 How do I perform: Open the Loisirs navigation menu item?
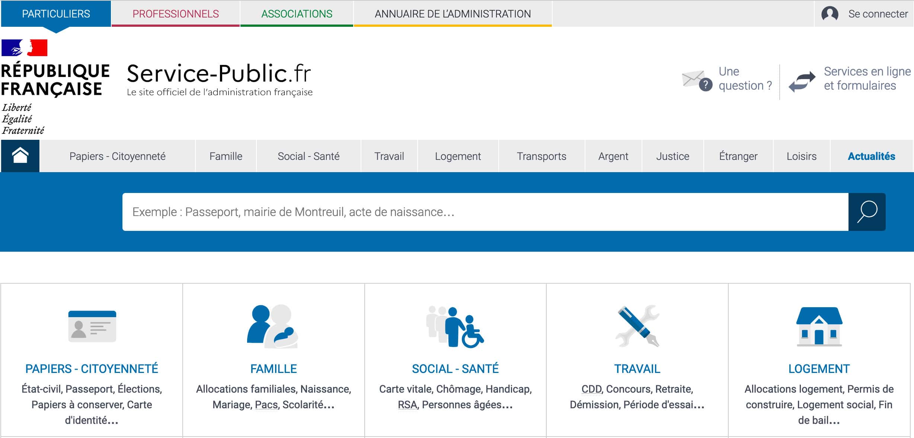pos(802,156)
